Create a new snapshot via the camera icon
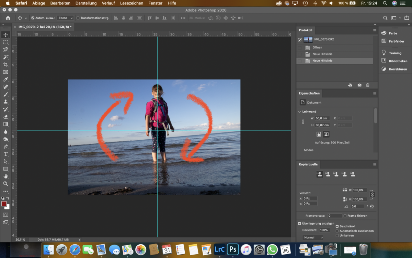This screenshot has height=258, width=412. click(359, 85)
